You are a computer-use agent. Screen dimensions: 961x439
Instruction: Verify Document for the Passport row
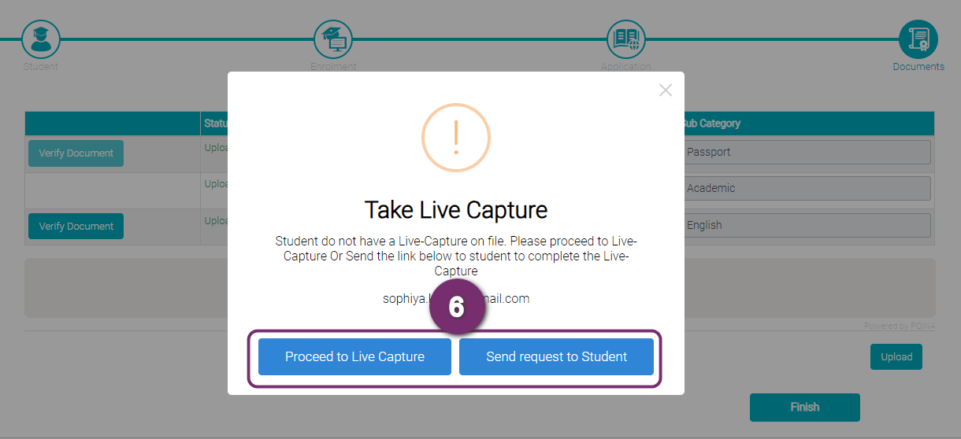pyautogui.click(x=76, y=153)
